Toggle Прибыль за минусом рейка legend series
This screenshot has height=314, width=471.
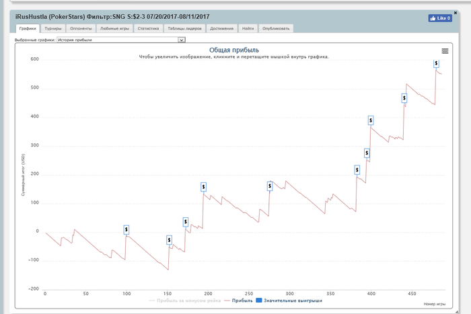click(x=185, y=301)
